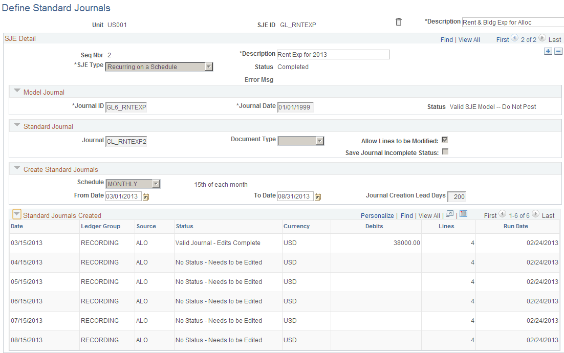Click First link in Standard Journals Created grid

(490, 216)
